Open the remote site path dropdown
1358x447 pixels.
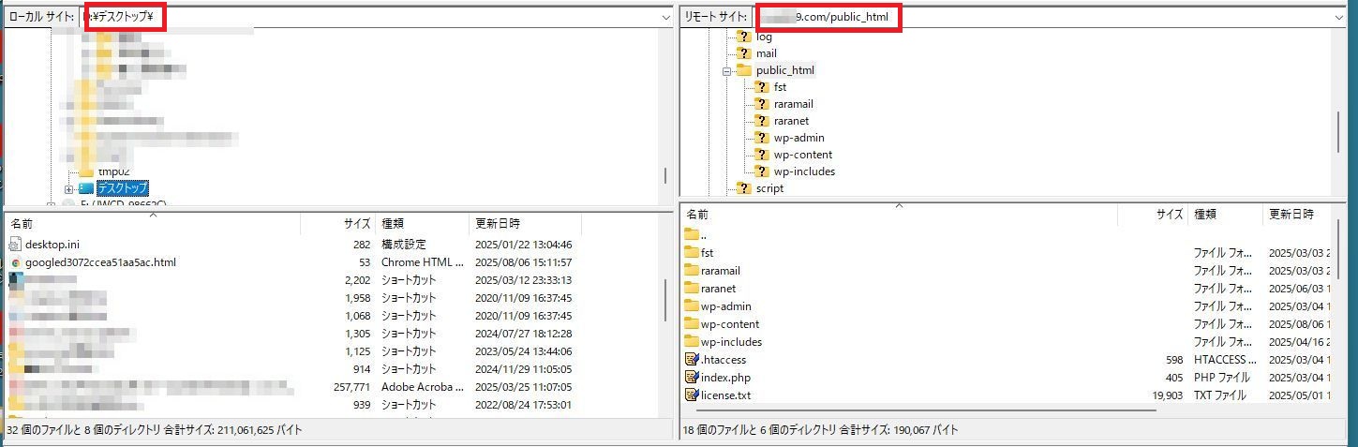click(1336, 17)
